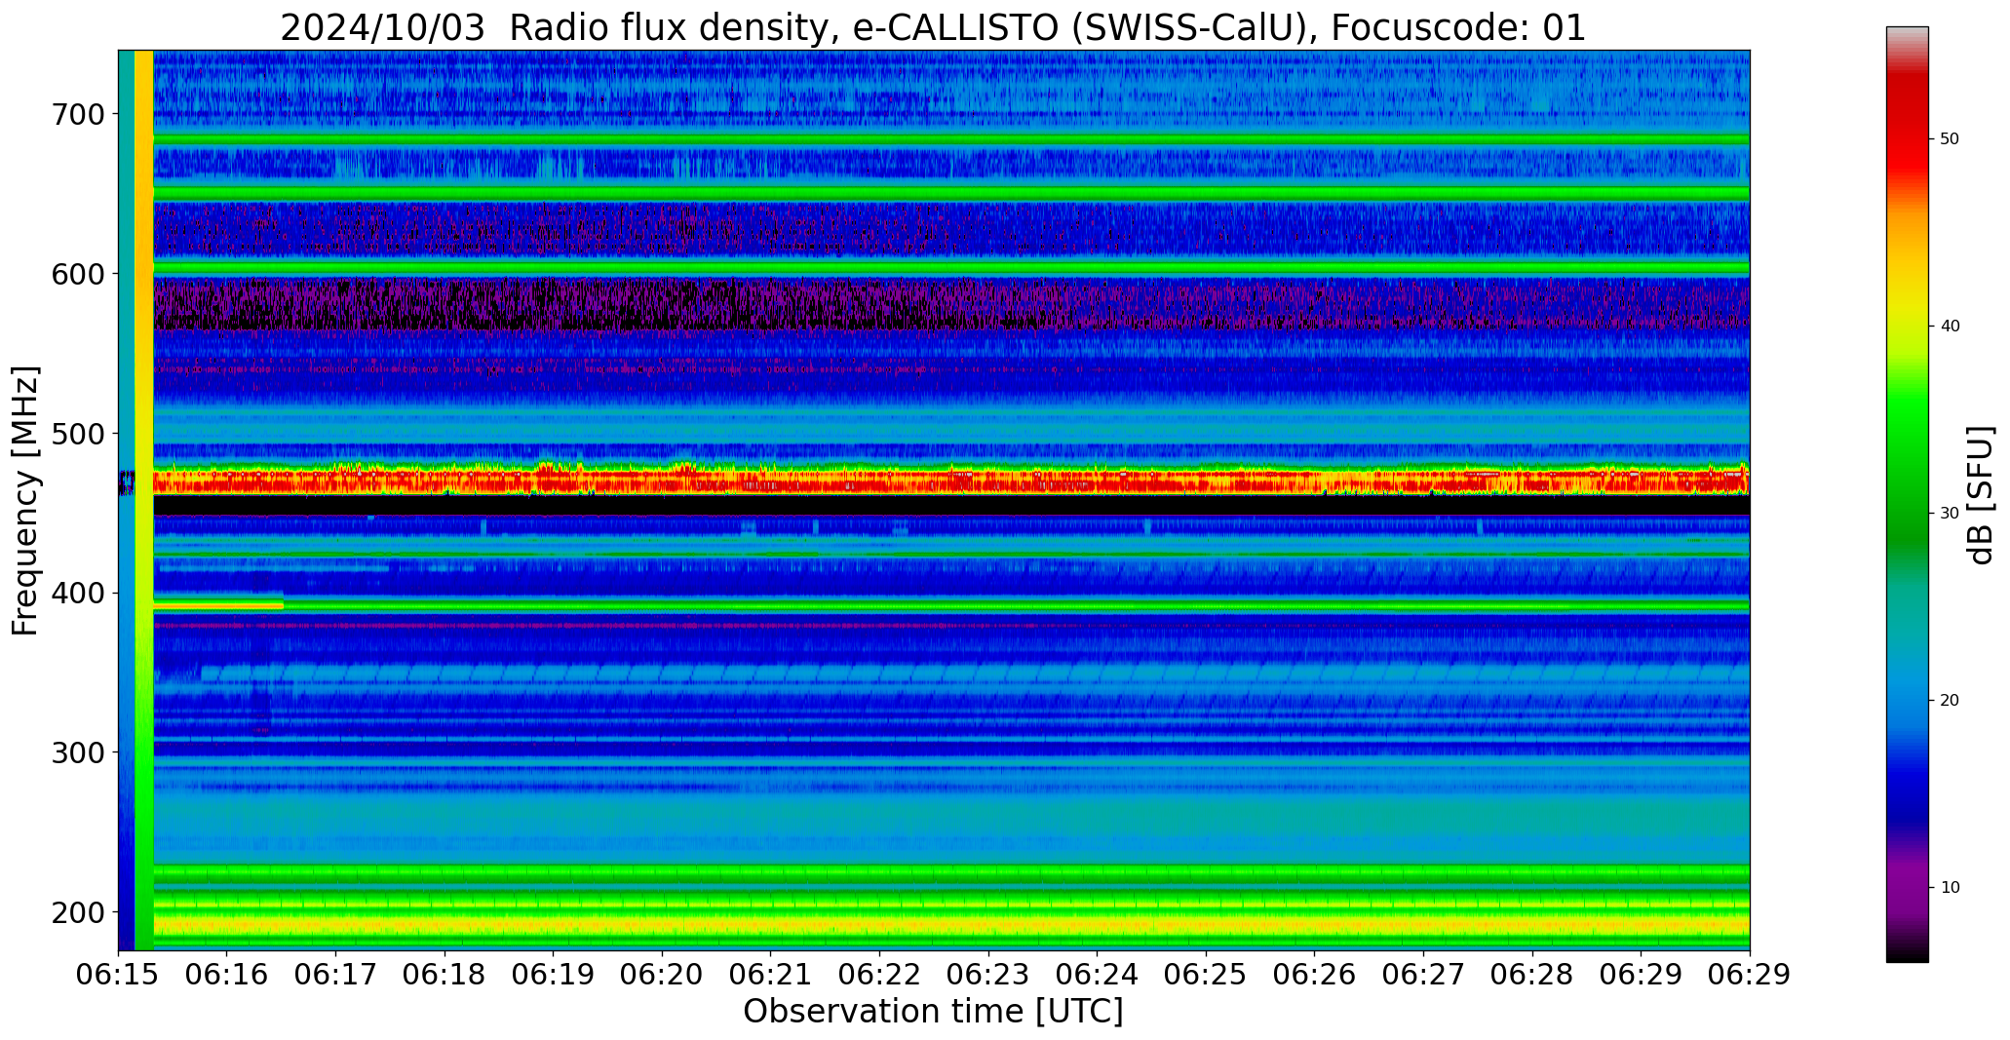Click the 06:18 time tick label
2010x1040 pixels.
pyautogui.click(x=445, y=975)
